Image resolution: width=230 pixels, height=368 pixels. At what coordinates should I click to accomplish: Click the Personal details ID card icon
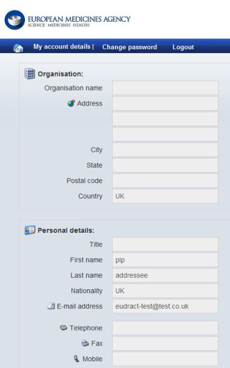tap(30, 230)
